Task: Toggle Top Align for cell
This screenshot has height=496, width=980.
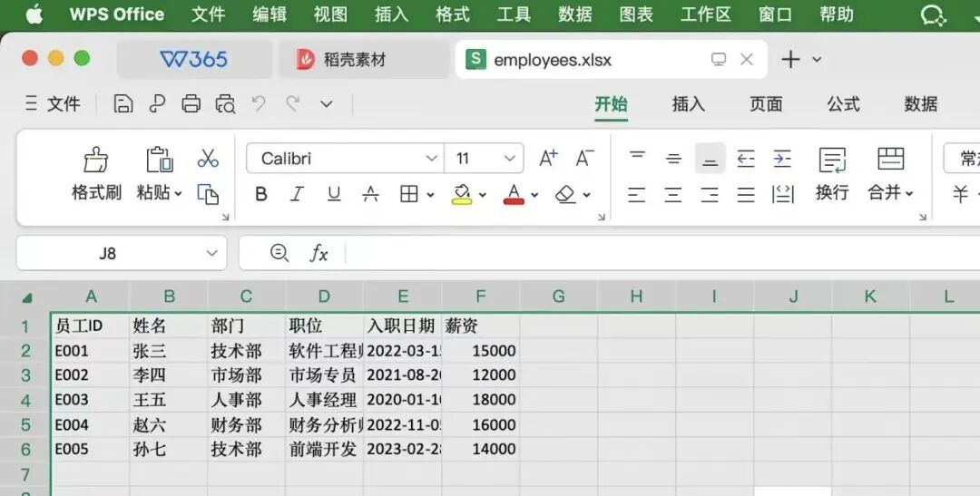Action: click(637, 155)
